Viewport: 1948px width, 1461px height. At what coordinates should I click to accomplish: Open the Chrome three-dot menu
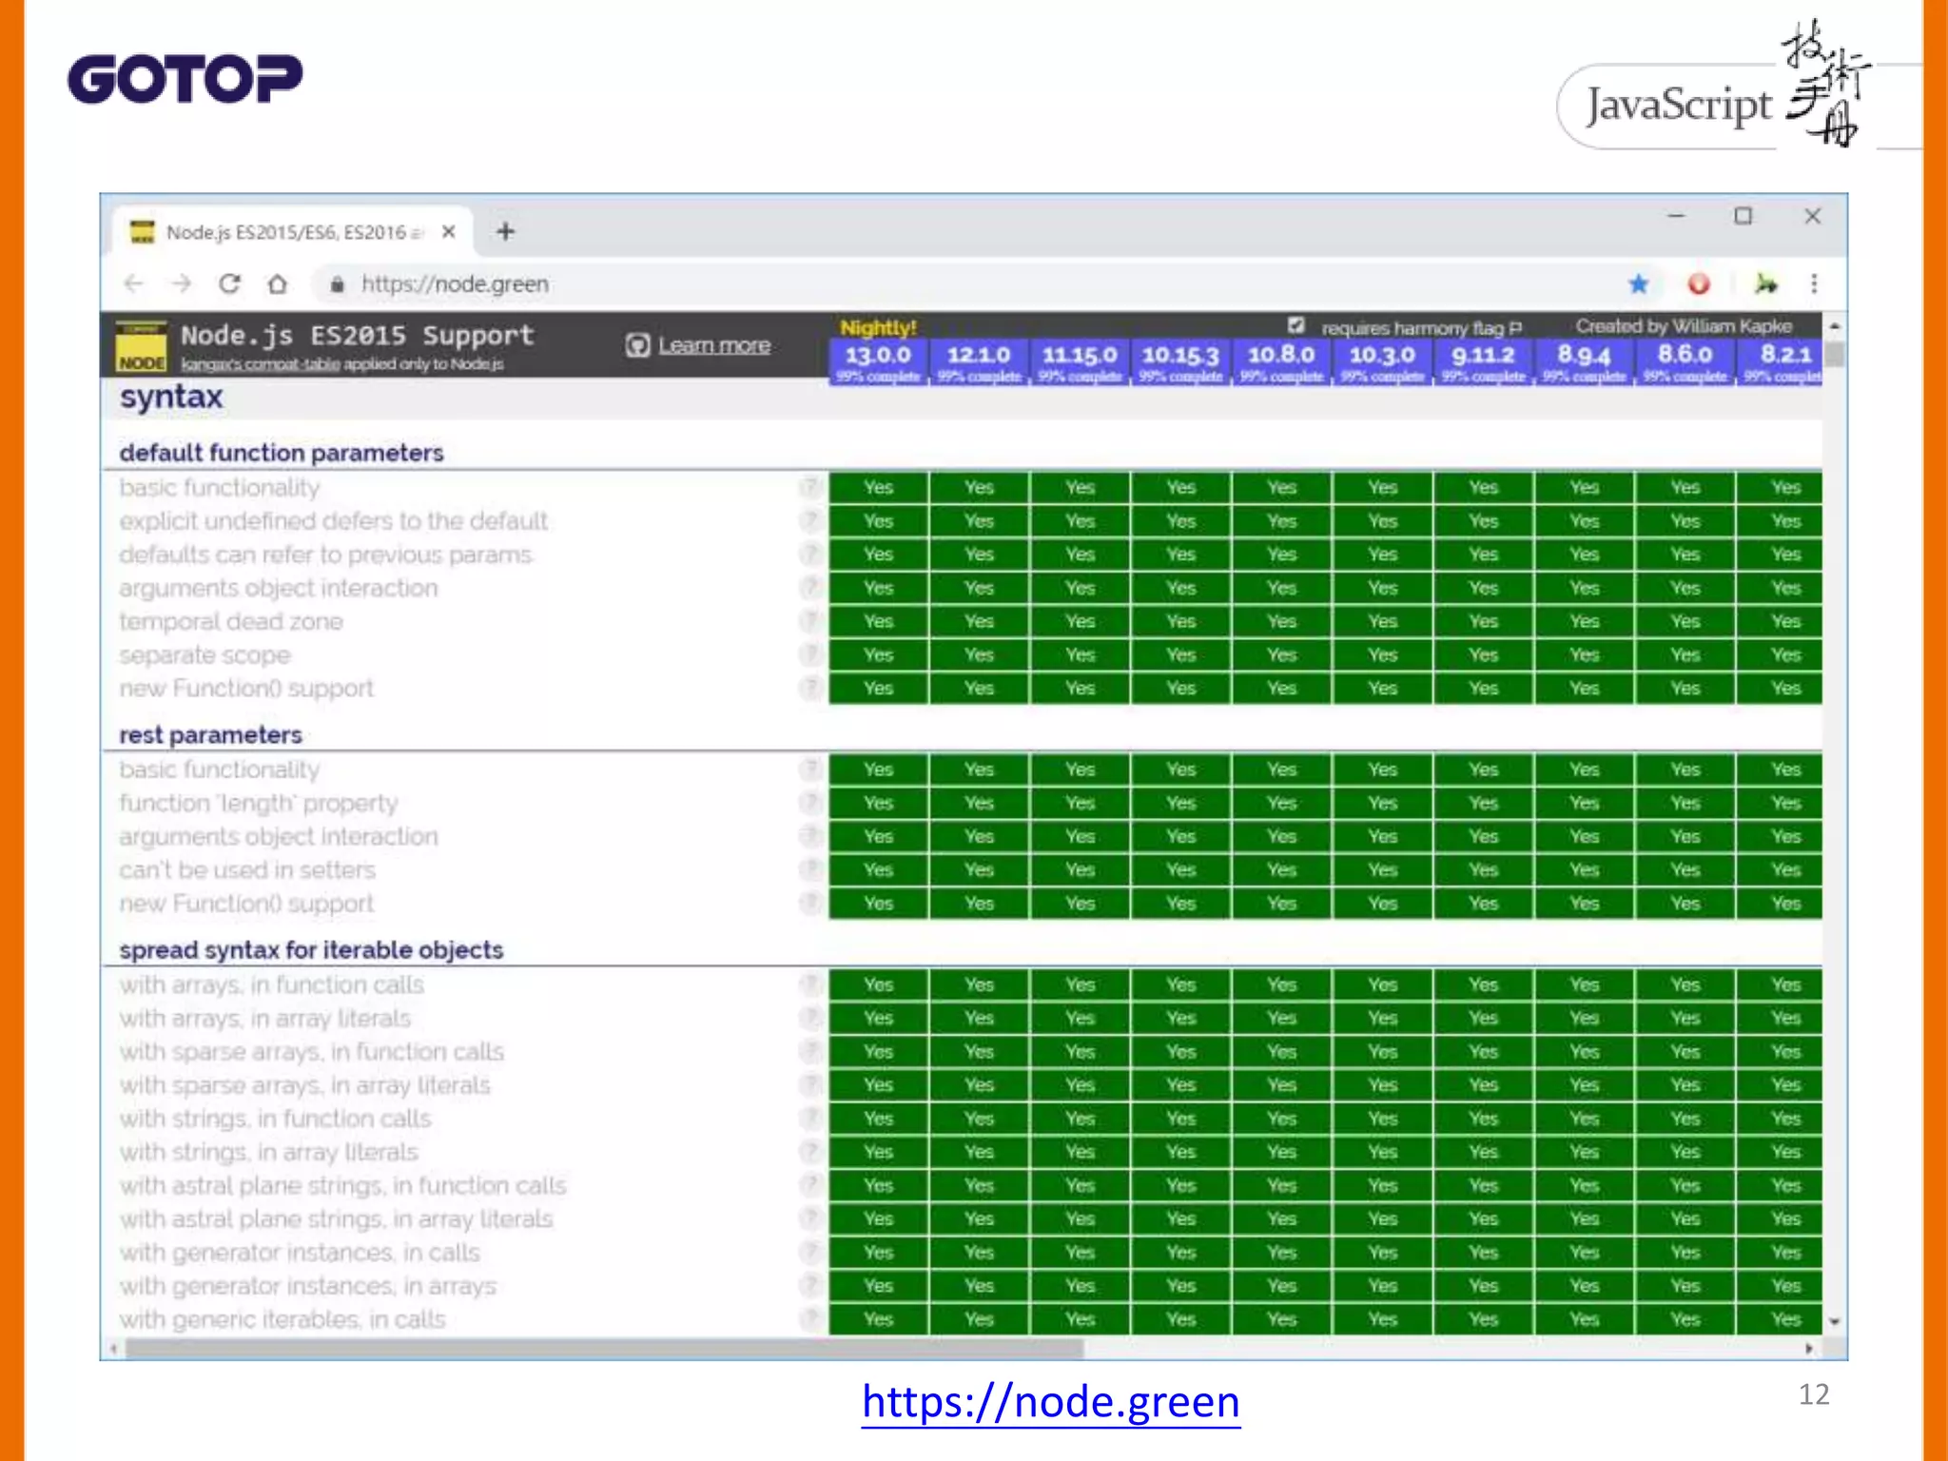click(1814, 283)
